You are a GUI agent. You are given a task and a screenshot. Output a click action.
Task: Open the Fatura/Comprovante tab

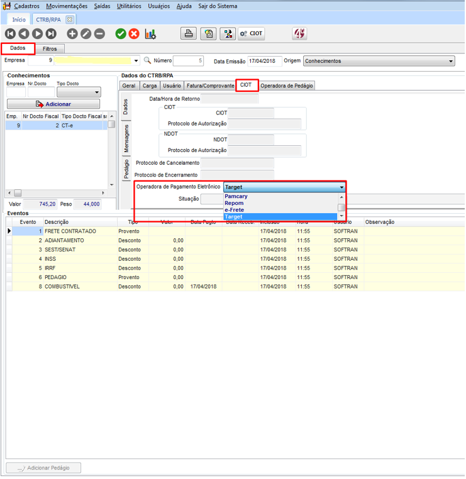click(210, 86)
